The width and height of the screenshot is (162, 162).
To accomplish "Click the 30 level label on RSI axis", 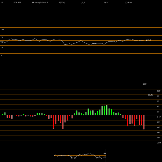I will tap(2, 48).
